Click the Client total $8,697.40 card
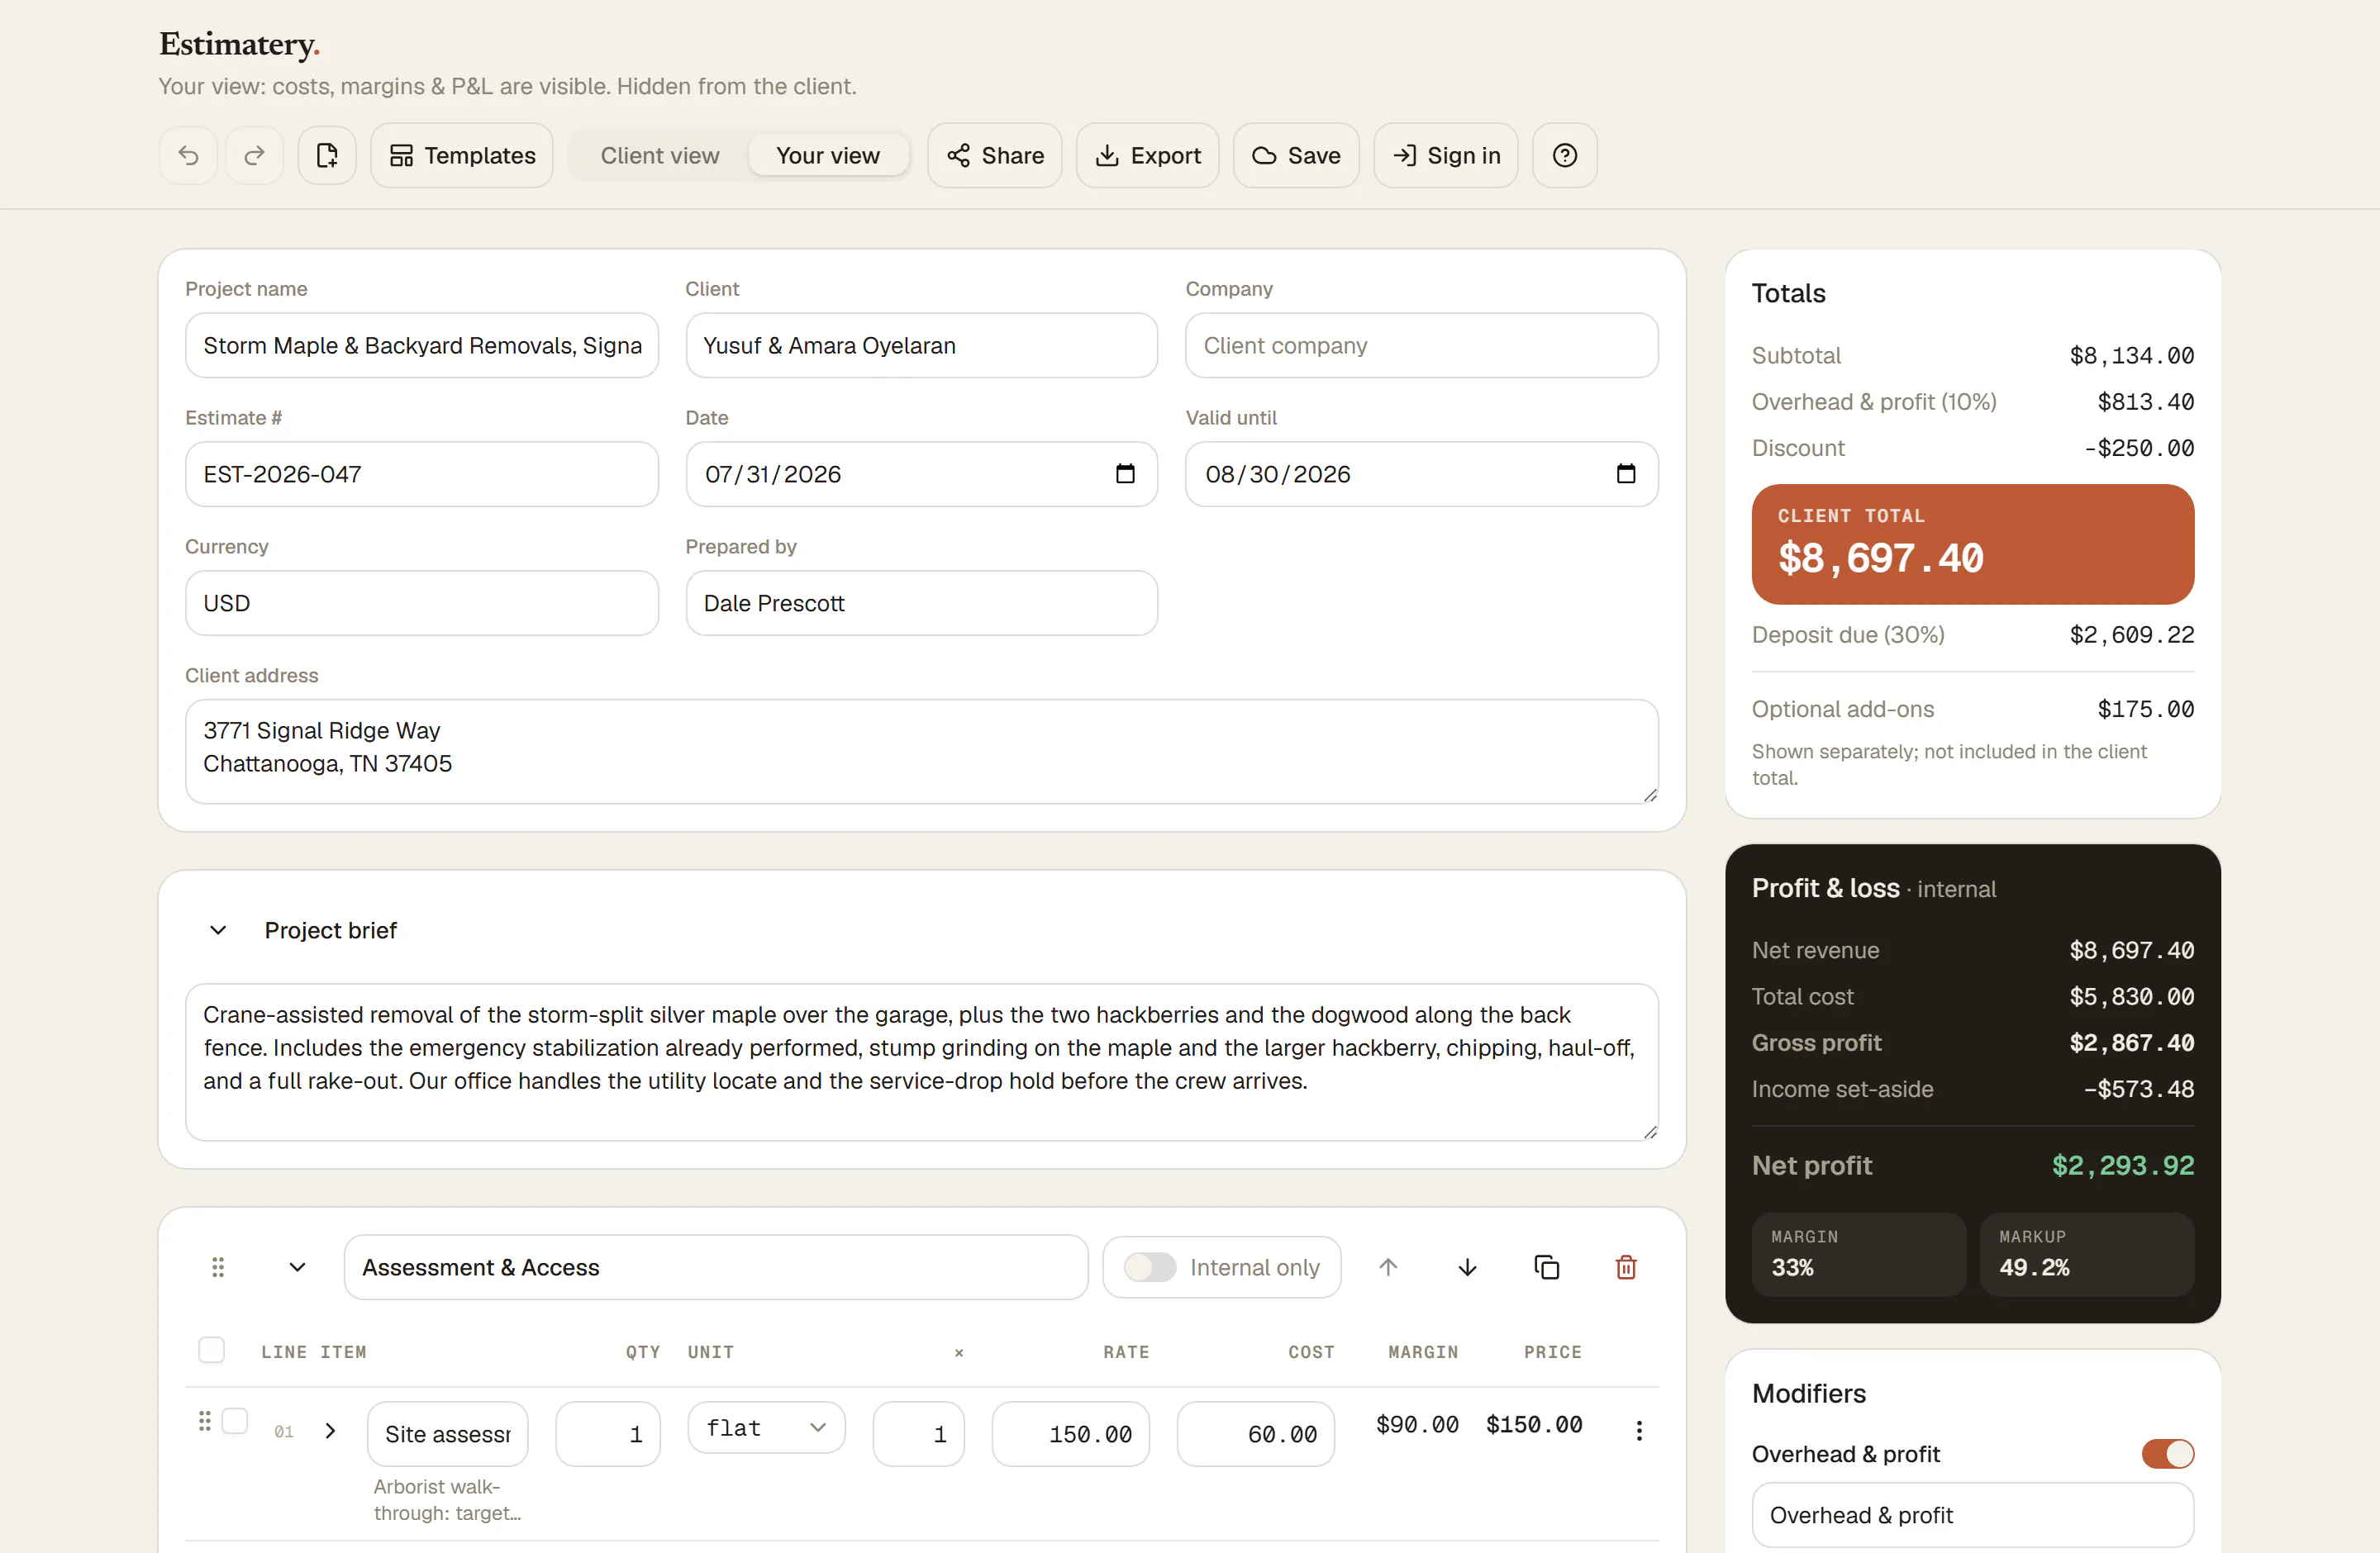This screenshot has width=2380, height=1553. [1972, 544]
